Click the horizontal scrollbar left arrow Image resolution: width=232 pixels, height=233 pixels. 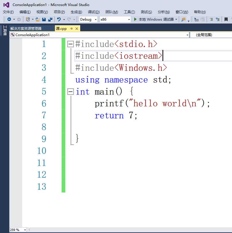29,230
